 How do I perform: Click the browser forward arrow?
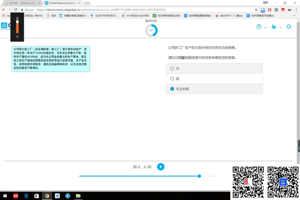tap(10, 10)
